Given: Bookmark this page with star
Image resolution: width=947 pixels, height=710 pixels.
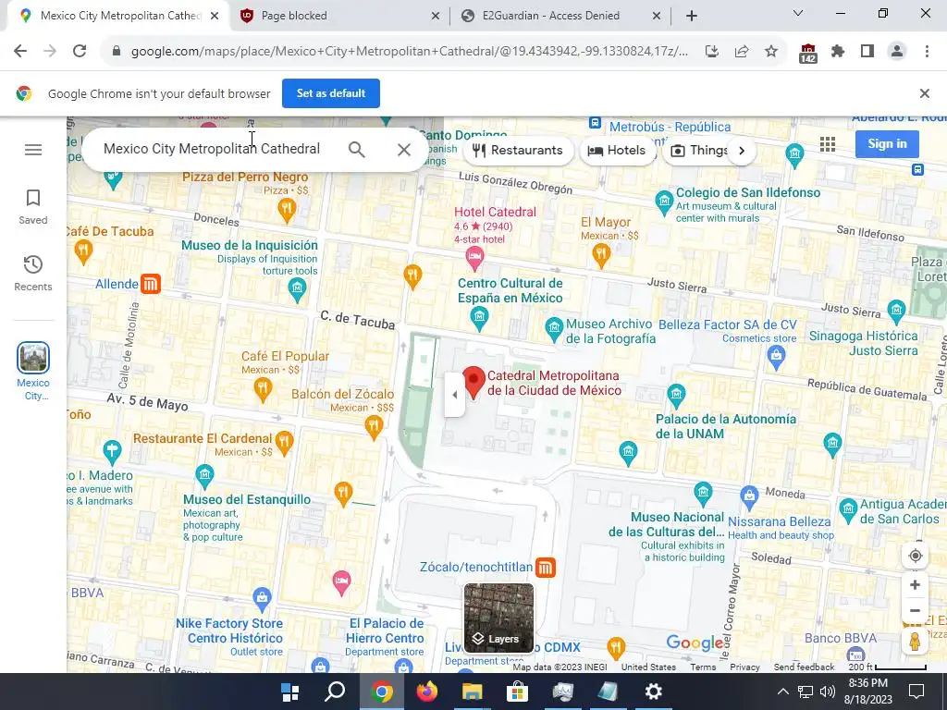Looking at the screenshot, I should pyautogui.click(x=771, y=52).
